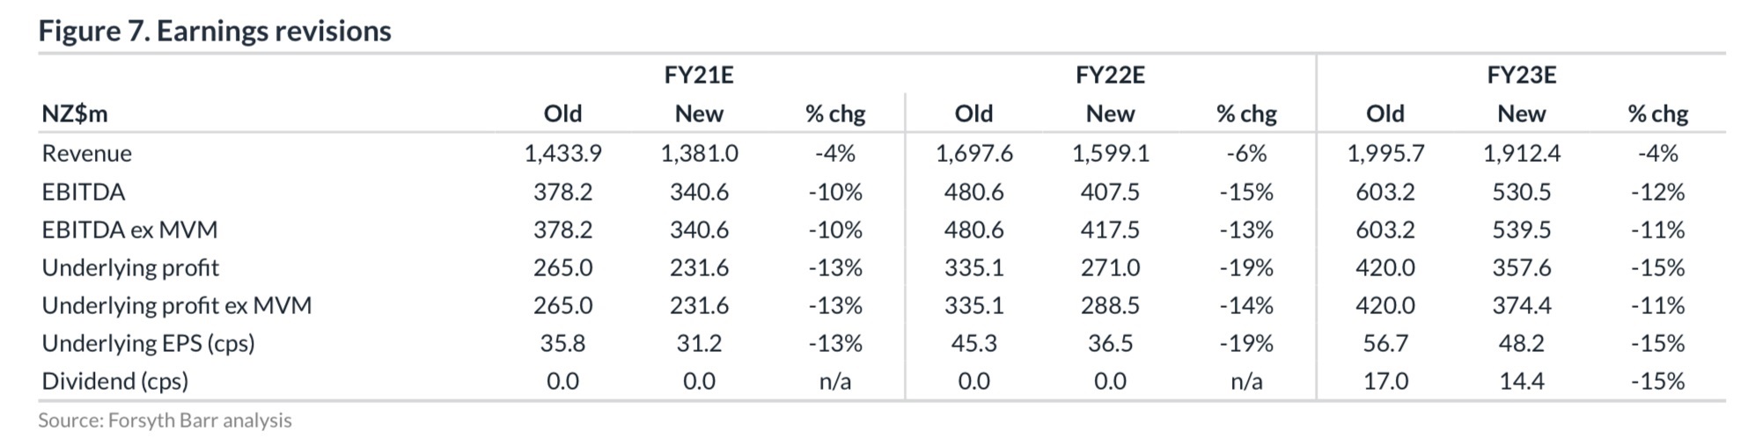Image resolution: width=1740 pixels, height=439 pixels.
Task: Click the EBITDA ex MVM row label
Action: pyautogui.click(x=129, y=230)
